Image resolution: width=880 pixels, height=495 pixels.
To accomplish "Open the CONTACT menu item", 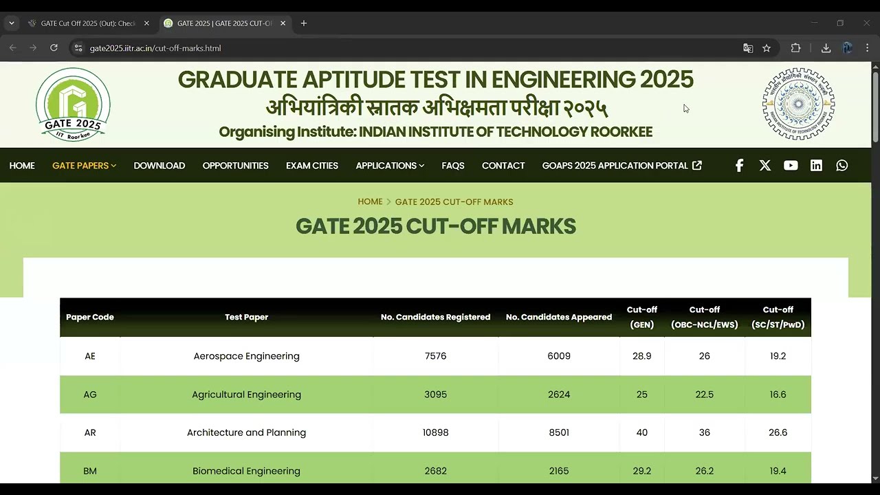I will (503, 166).
